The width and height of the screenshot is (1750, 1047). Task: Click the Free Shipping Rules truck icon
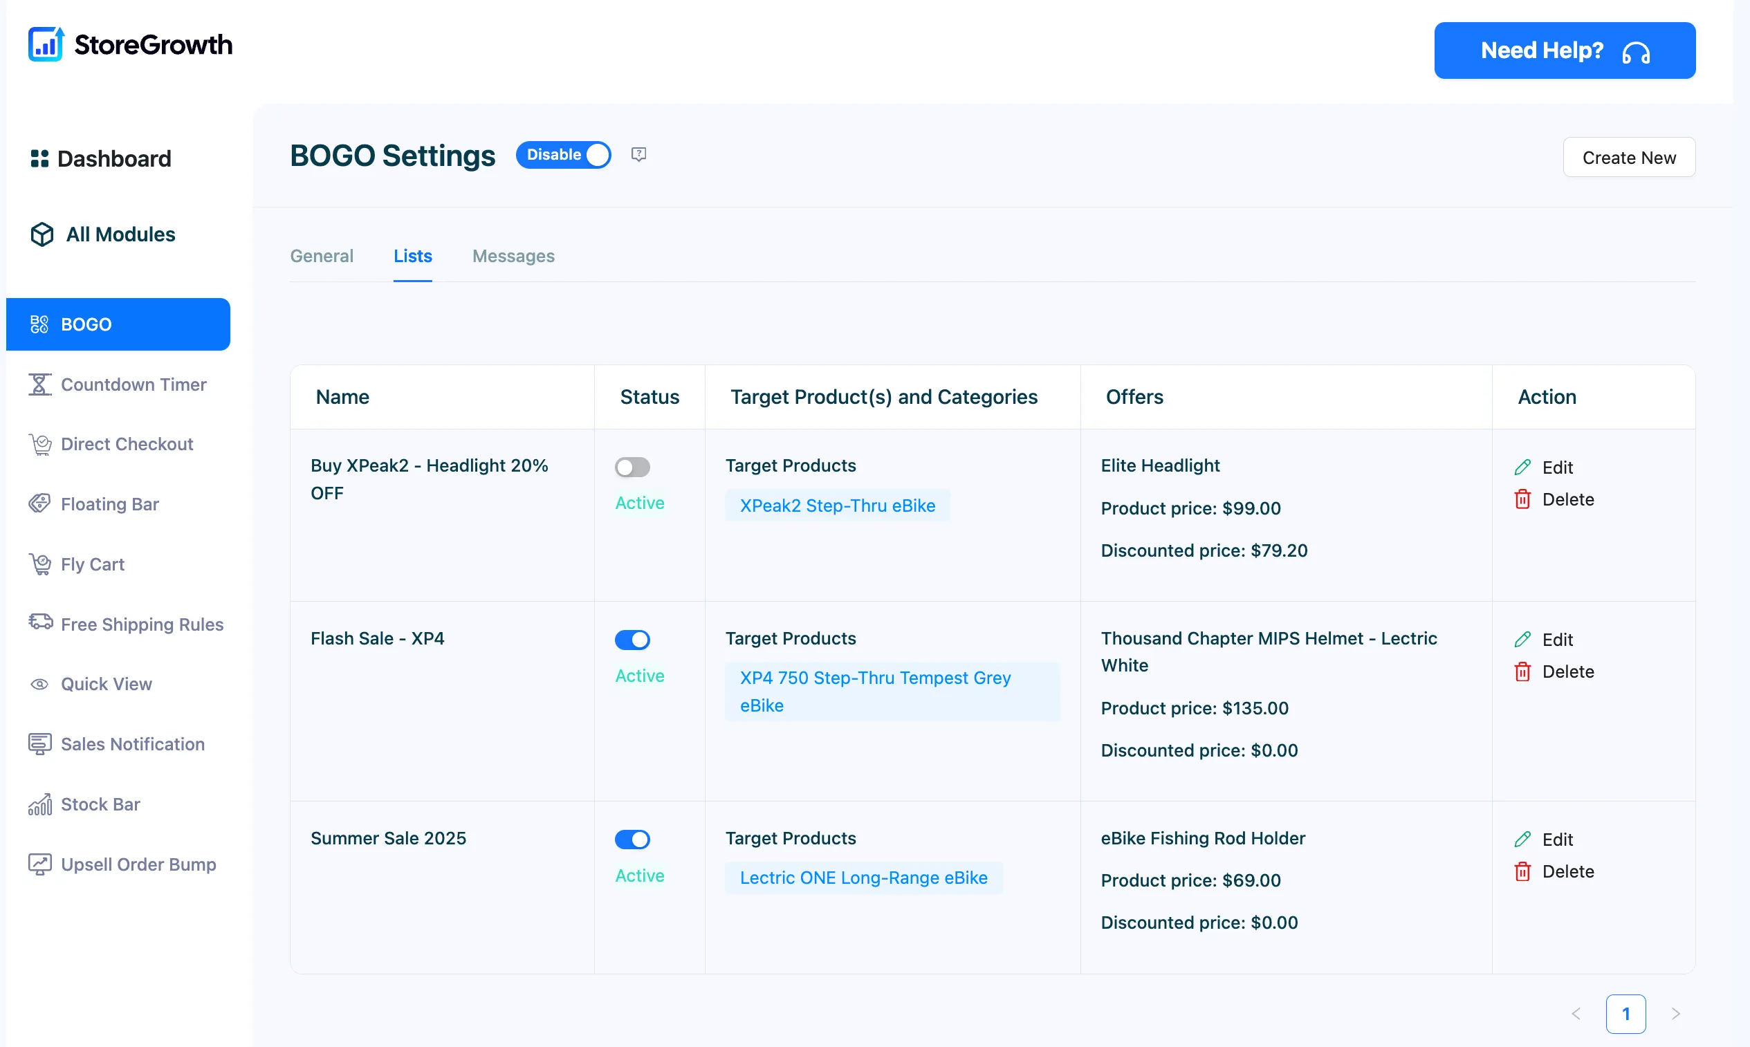click(40, 622)
